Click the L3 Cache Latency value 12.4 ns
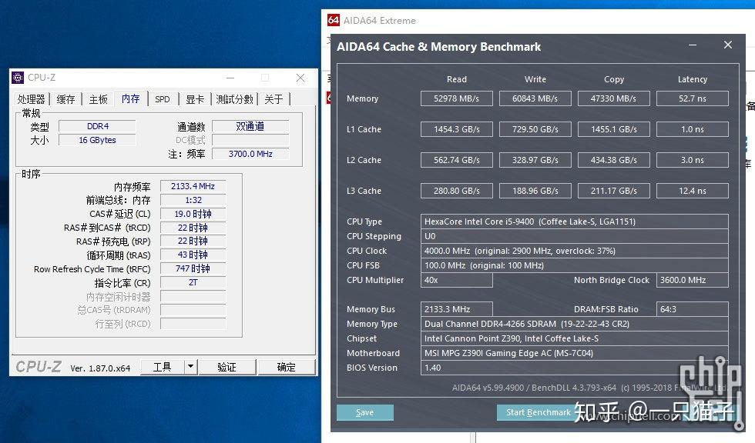The width and height of the screenshot is (755, 443). pos(693,191)
